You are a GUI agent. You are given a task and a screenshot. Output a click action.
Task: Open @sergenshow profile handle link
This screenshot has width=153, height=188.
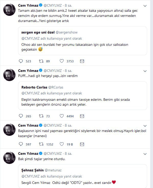click(x=66, y=33)
